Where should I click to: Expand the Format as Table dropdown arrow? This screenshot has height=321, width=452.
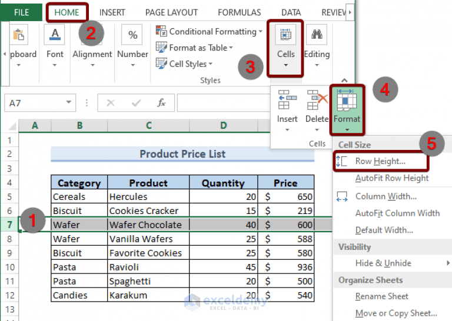[231, 48]
